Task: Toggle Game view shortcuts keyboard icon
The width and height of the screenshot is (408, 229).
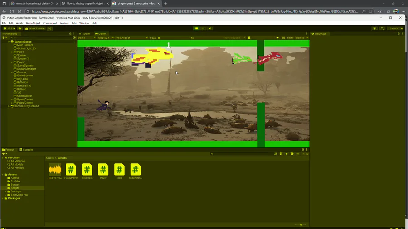Action: tap(283, 38)
